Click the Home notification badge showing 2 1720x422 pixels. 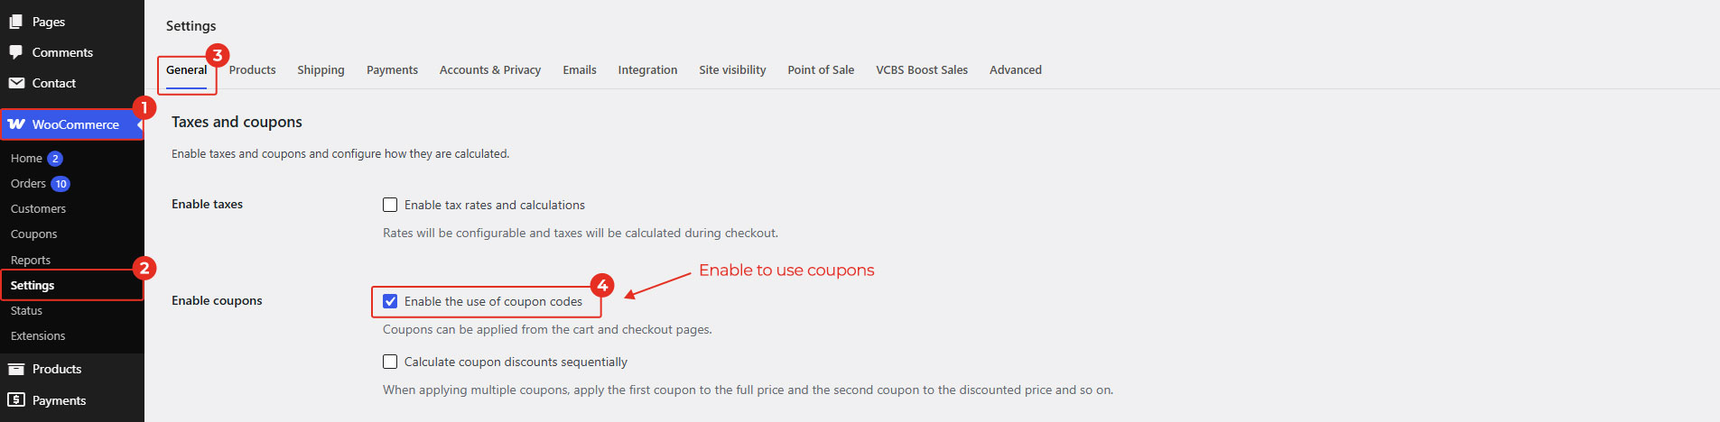point(55,159)
